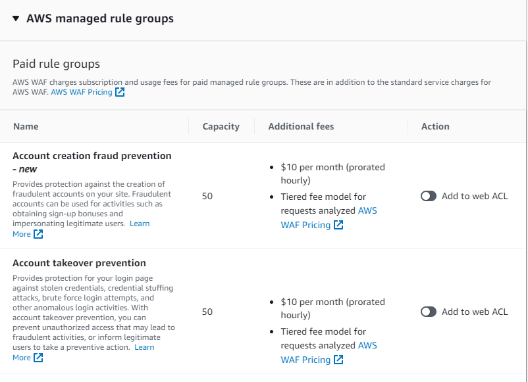Click the Name column header

(26, 126)
